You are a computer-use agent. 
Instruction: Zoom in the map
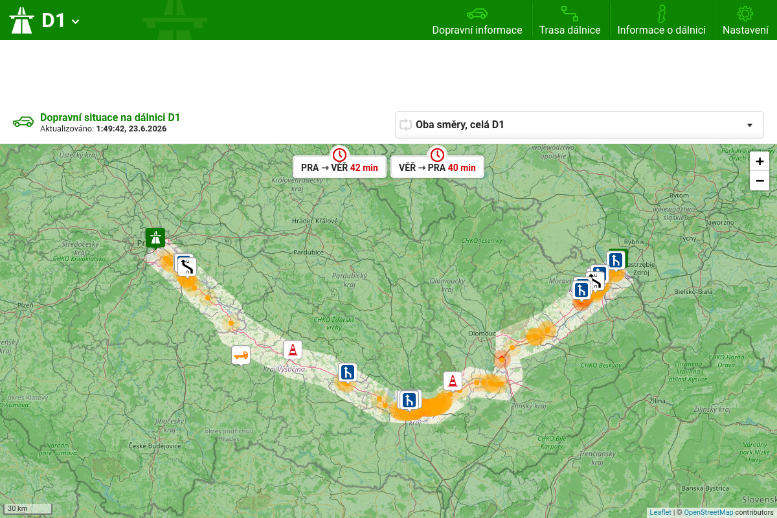tap(760, 161)
